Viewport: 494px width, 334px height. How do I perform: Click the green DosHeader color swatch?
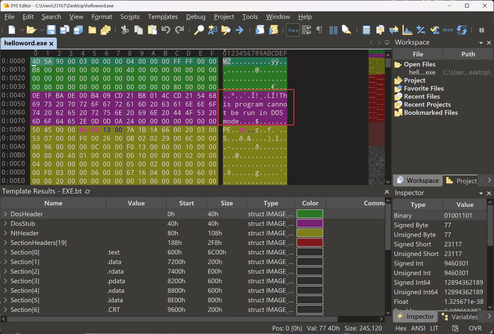pyautogui.click(x=310, y=214)
